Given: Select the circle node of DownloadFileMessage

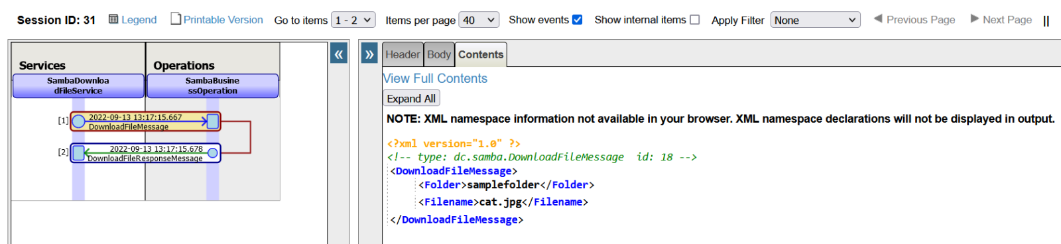Looking at the screenshot, I should coord(78,121).
